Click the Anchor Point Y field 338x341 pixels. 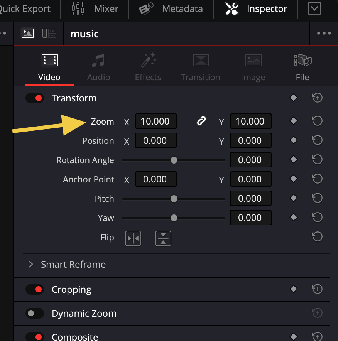tap(250, 179)
